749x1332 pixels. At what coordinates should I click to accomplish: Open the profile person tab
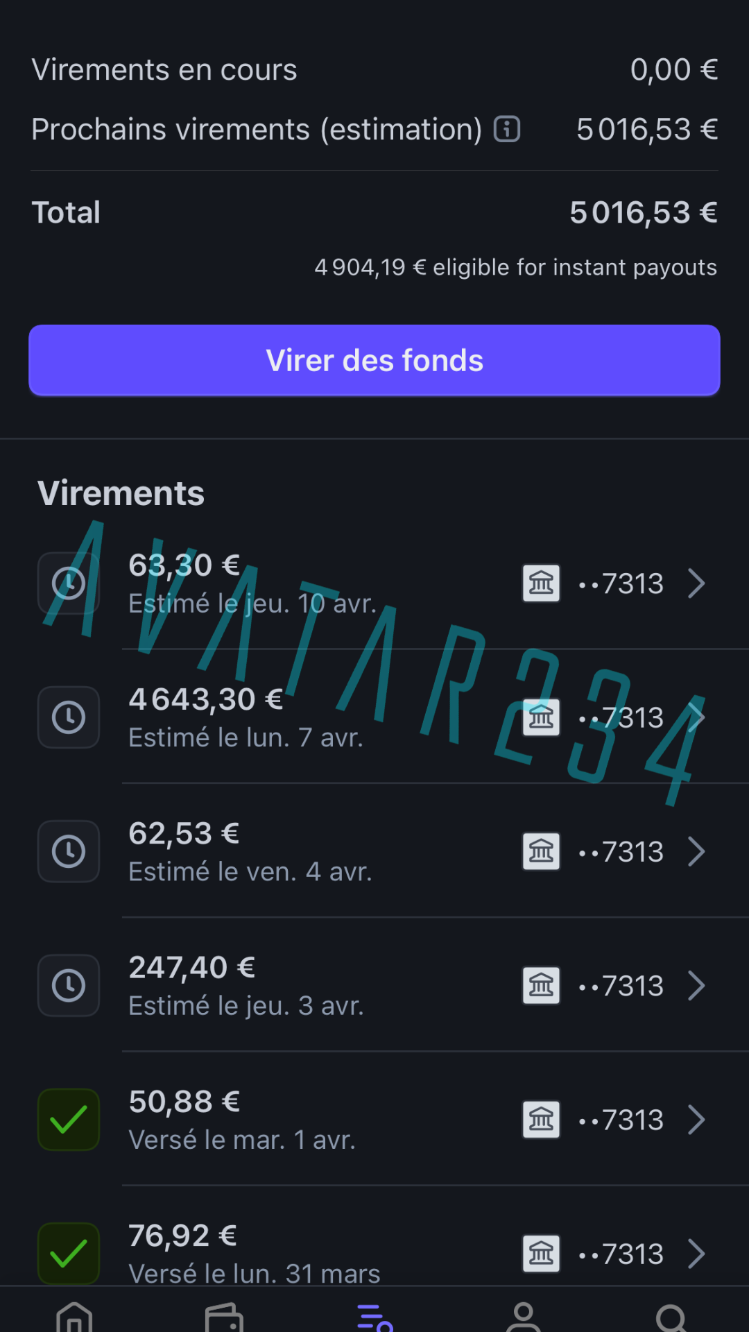coord(524,1316)
